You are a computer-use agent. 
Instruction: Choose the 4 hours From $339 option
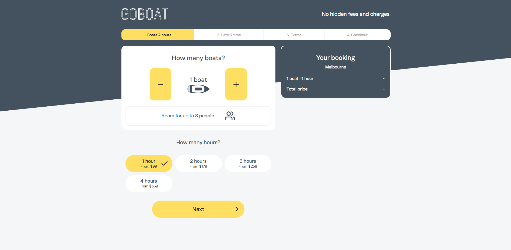[x=149, y=183]
